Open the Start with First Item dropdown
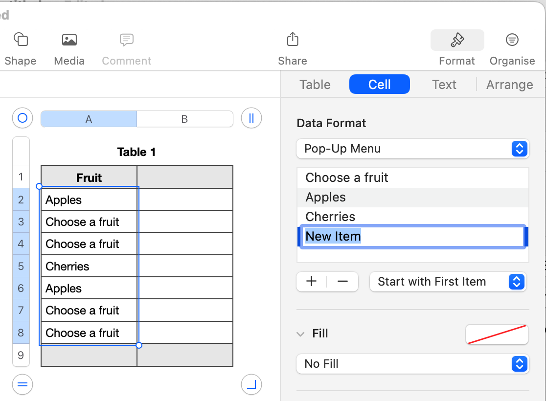This screenshot has height=401, width=546. tap(448, 282)
